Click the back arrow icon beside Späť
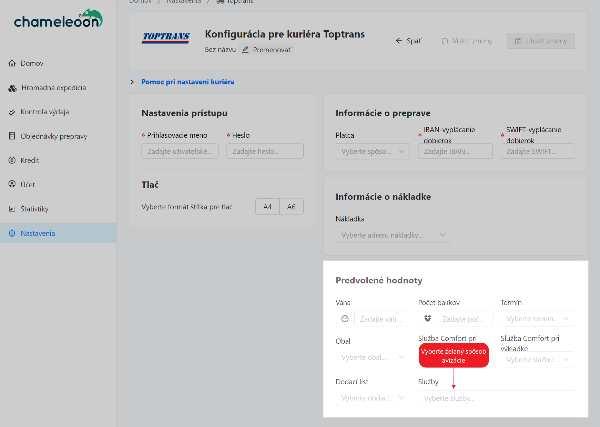This screenshot has height=427, width=600. (399, 41)
